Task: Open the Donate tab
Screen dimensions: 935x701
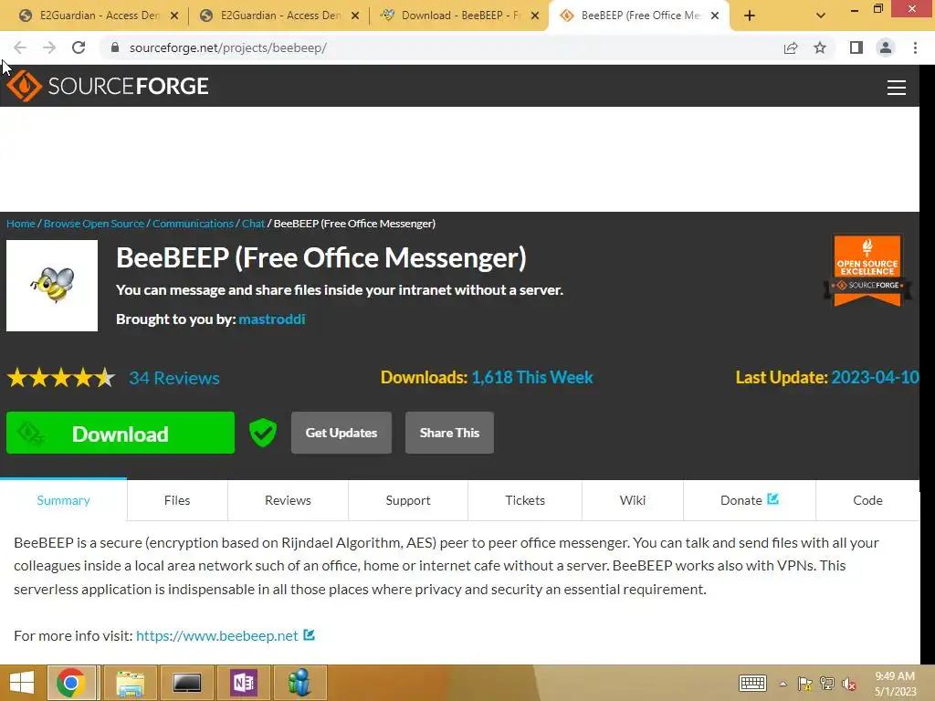Action: (x=749, y=500)
